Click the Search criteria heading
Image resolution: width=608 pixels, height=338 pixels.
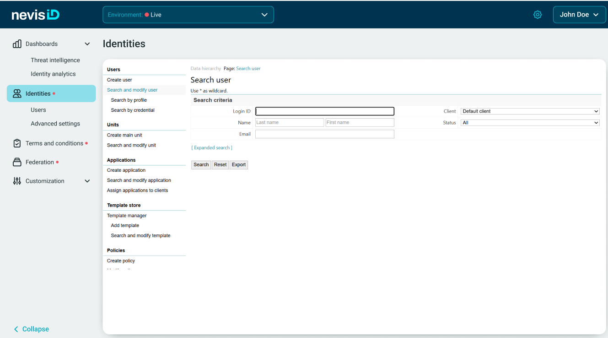click(213, 100)
